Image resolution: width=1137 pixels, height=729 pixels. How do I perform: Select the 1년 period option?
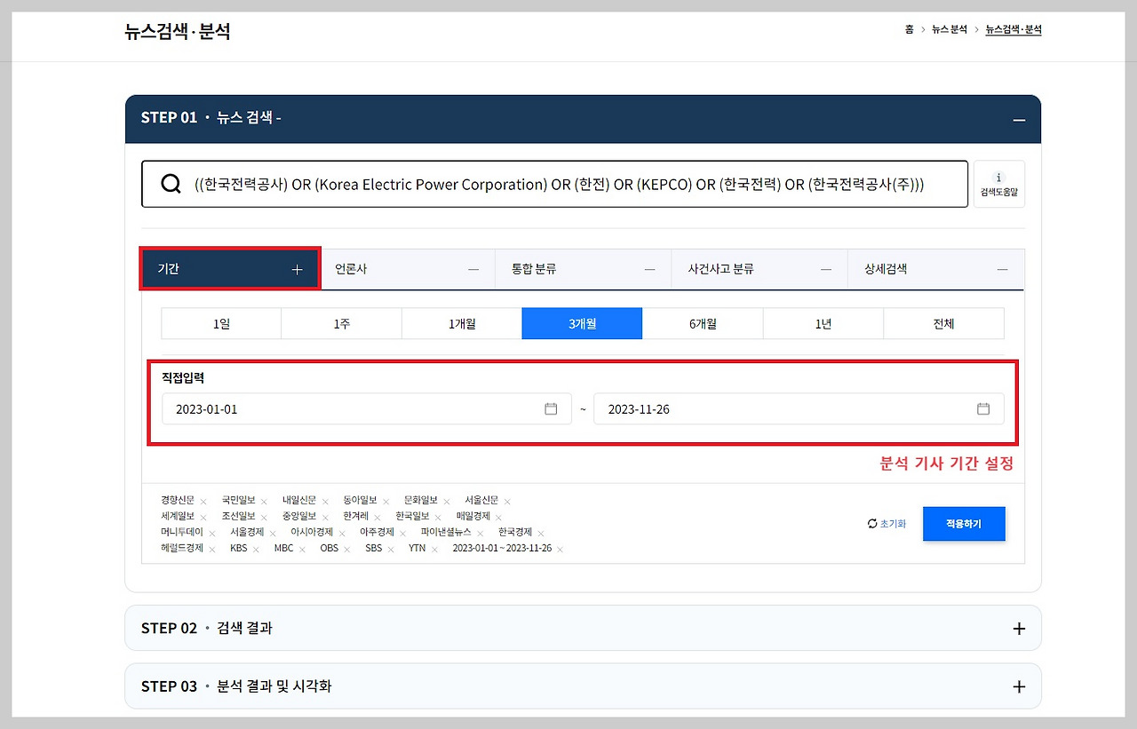tap(823, 324)
